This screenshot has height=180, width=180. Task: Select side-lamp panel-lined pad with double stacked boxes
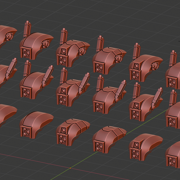pos(73,47)
